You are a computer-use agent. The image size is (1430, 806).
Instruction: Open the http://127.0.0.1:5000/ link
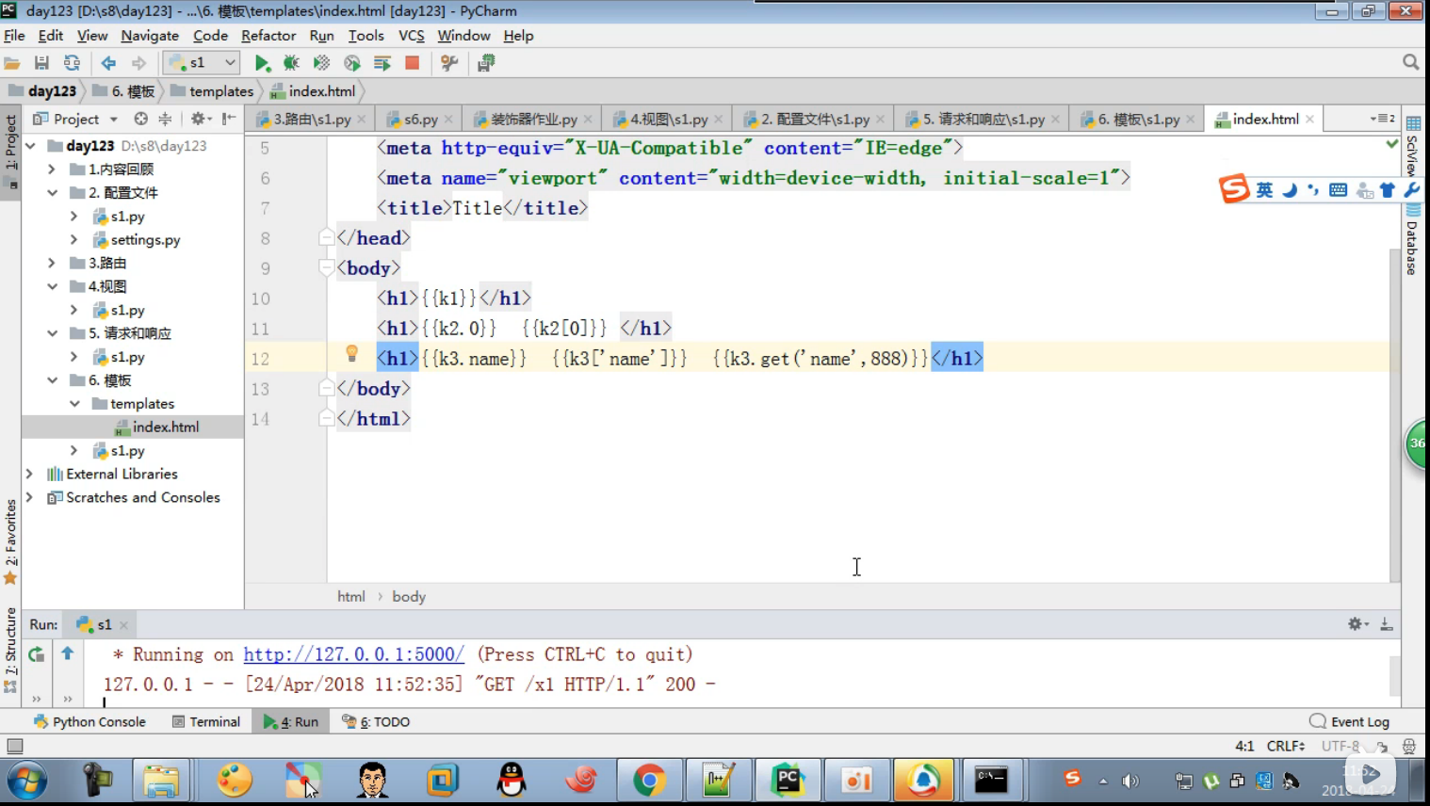(353, 654)
